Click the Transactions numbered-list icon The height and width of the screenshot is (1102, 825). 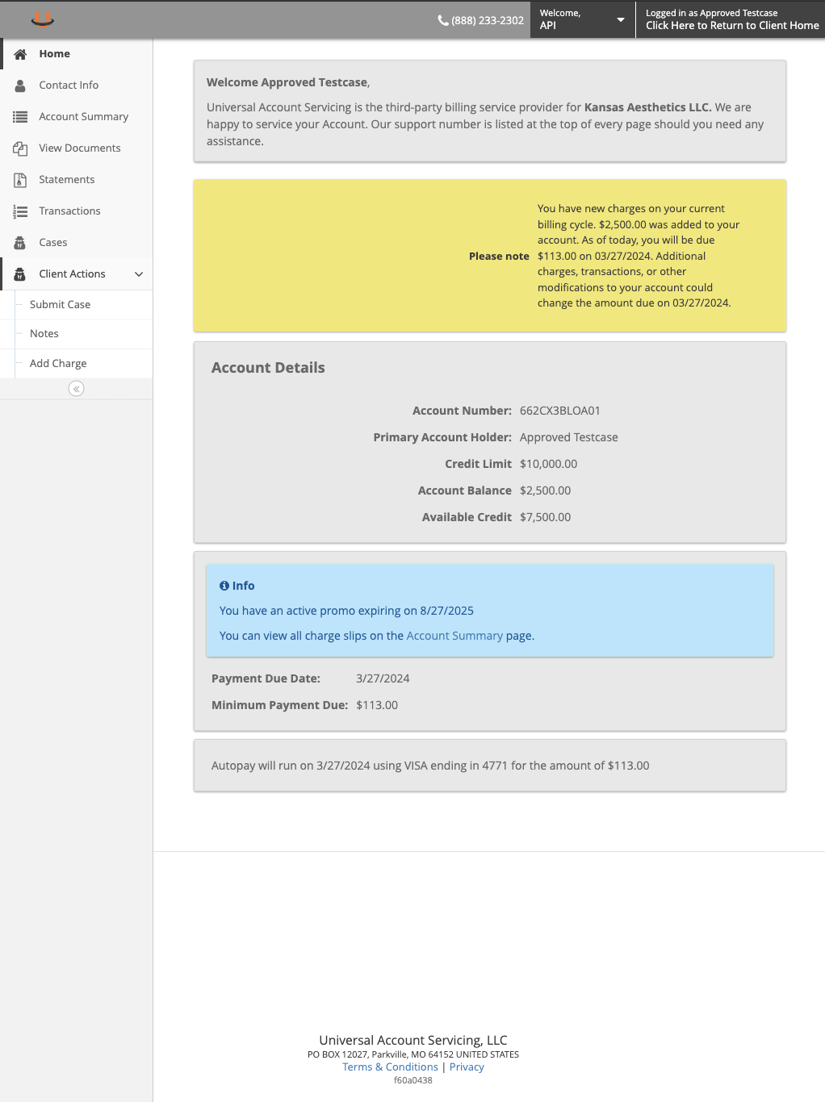coord(20,211)
